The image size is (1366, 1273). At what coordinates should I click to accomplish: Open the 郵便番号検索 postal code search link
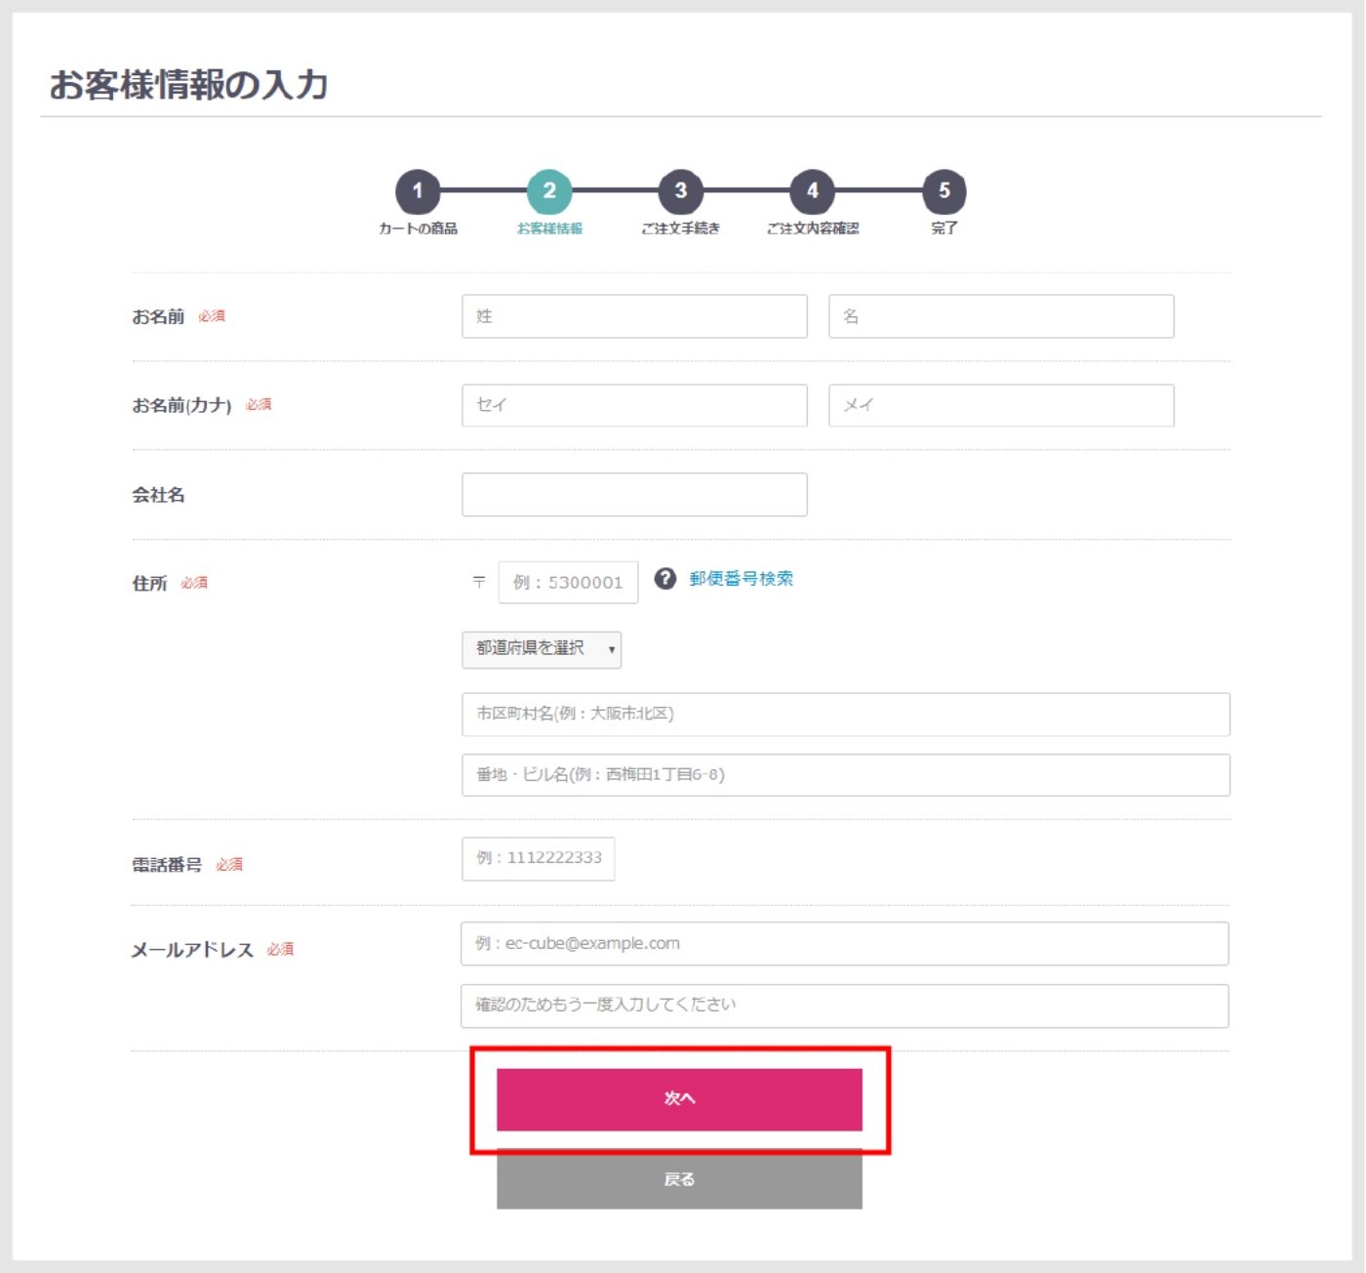click(741, 579)
